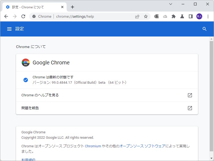The height and width of the screenshot is (161, 214).
Task: Open the settings hamburger menu
Action: coord(9,29)
